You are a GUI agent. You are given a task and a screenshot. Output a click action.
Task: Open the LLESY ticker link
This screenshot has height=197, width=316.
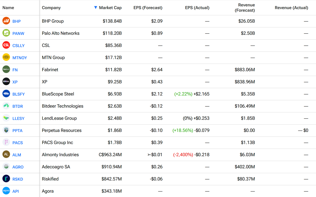(18, 119)
